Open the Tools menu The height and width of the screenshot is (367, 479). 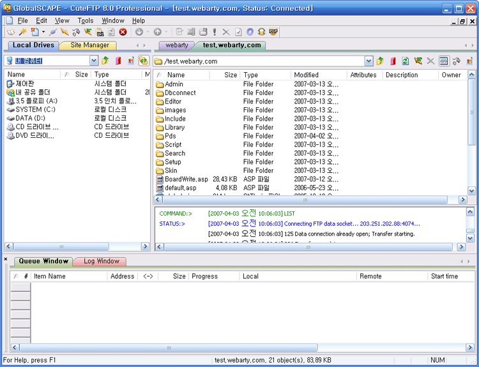pyautogui.click(x=86, y=20)
